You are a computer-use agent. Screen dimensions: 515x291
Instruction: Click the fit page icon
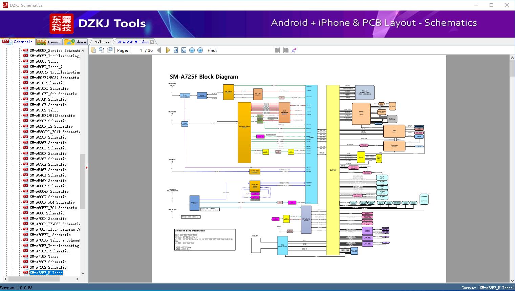(184, 50)
